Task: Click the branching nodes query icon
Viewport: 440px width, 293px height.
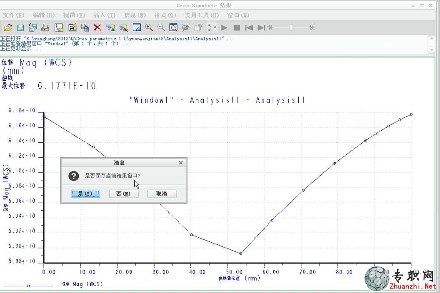Action: click(x=212, y=27)
